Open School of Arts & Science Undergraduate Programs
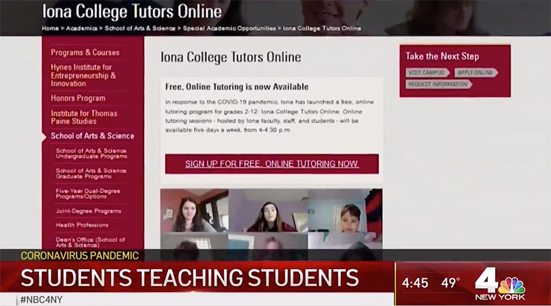 coord(91,153)
